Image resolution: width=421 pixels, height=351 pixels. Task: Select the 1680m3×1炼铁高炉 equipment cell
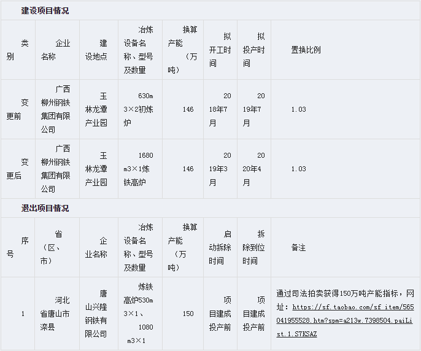coord(140,169)
